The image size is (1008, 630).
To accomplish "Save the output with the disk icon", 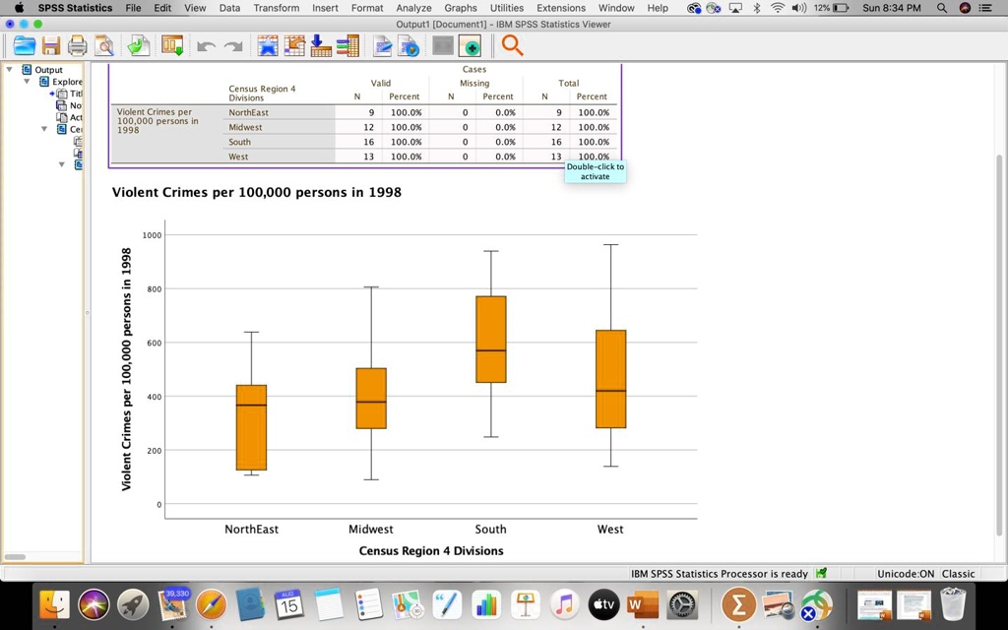I will (x=51, y=45).
